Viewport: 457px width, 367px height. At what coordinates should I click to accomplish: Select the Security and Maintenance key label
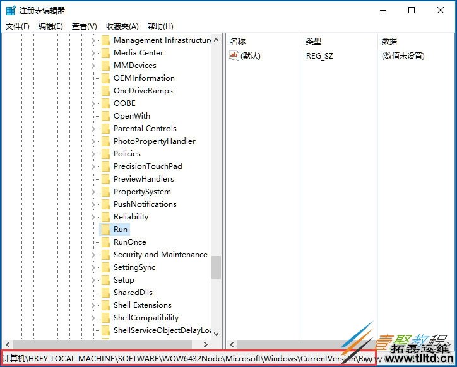pos(160,255)
